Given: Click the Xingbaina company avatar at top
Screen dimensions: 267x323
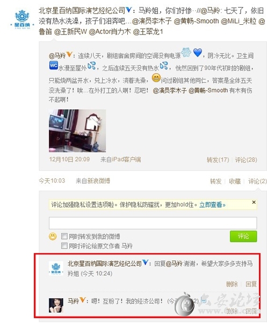Looking at the screenshot, I should pyautogui.click(x=22, y=19).
